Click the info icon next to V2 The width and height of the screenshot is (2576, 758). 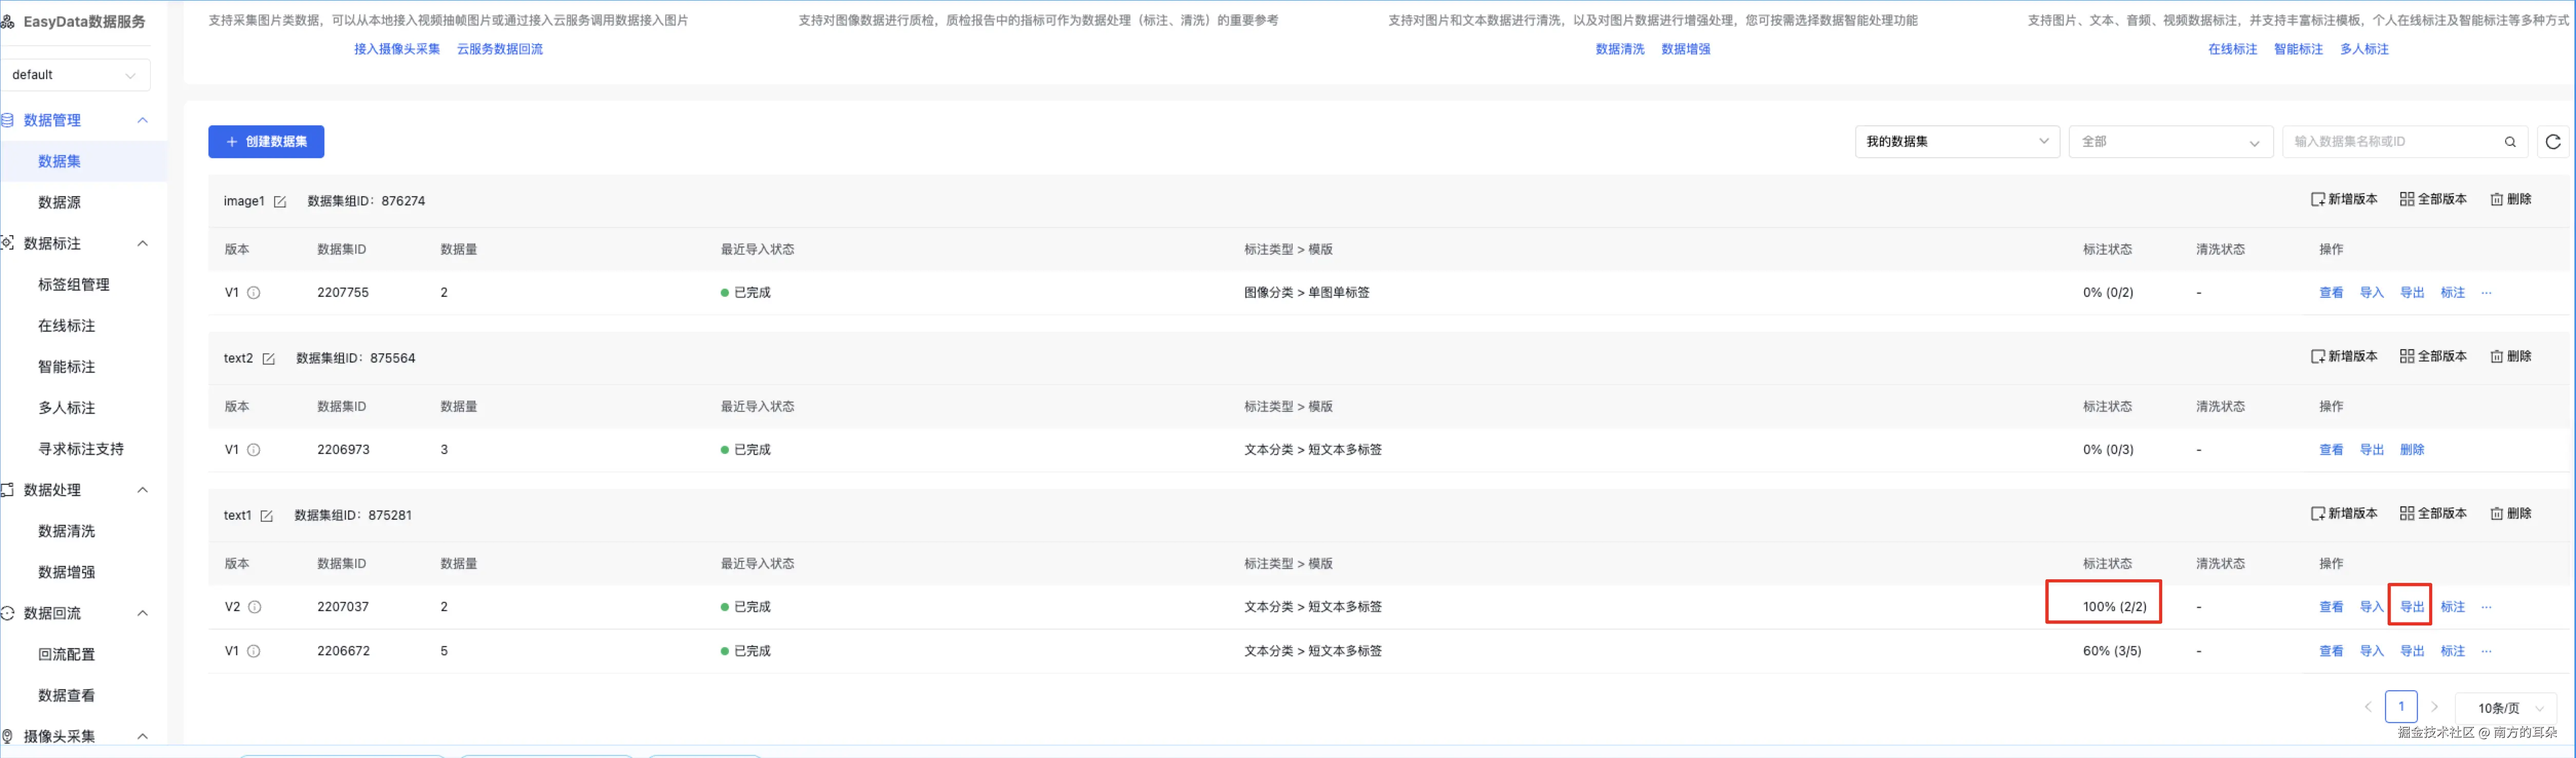click(255, 607)
